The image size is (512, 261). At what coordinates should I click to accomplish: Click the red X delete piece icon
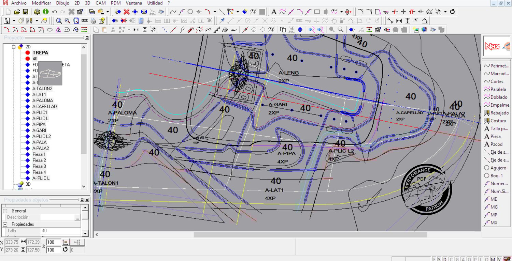(x=127, y=12)
